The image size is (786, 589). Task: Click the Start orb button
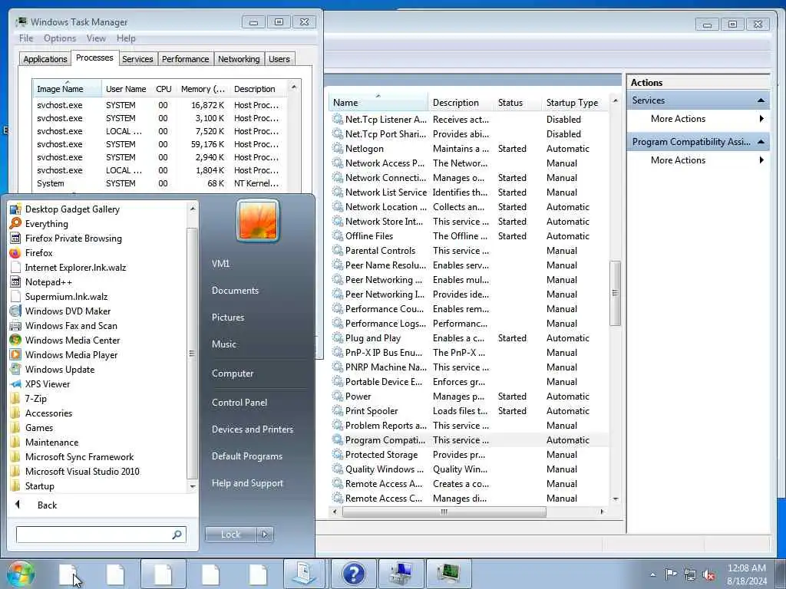point(21,574)
